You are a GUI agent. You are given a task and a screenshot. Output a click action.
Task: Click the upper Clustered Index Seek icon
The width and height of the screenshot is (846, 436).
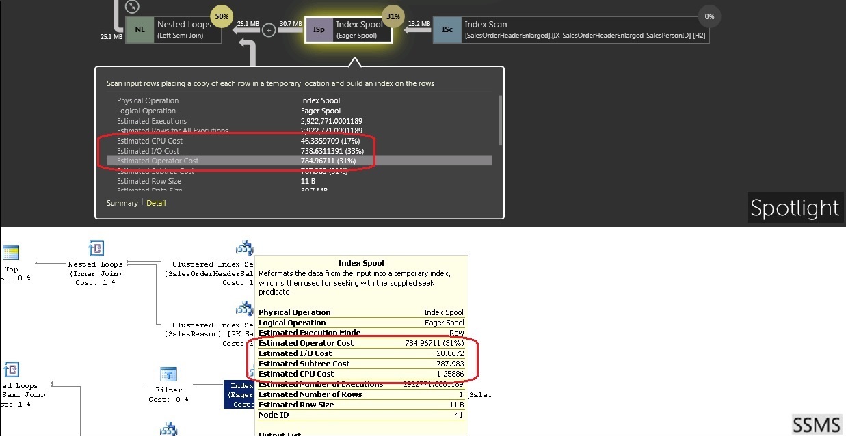(x=244, y=248)
